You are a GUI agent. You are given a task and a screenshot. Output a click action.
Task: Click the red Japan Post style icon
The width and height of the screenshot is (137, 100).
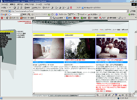click(x=71, y=8)
